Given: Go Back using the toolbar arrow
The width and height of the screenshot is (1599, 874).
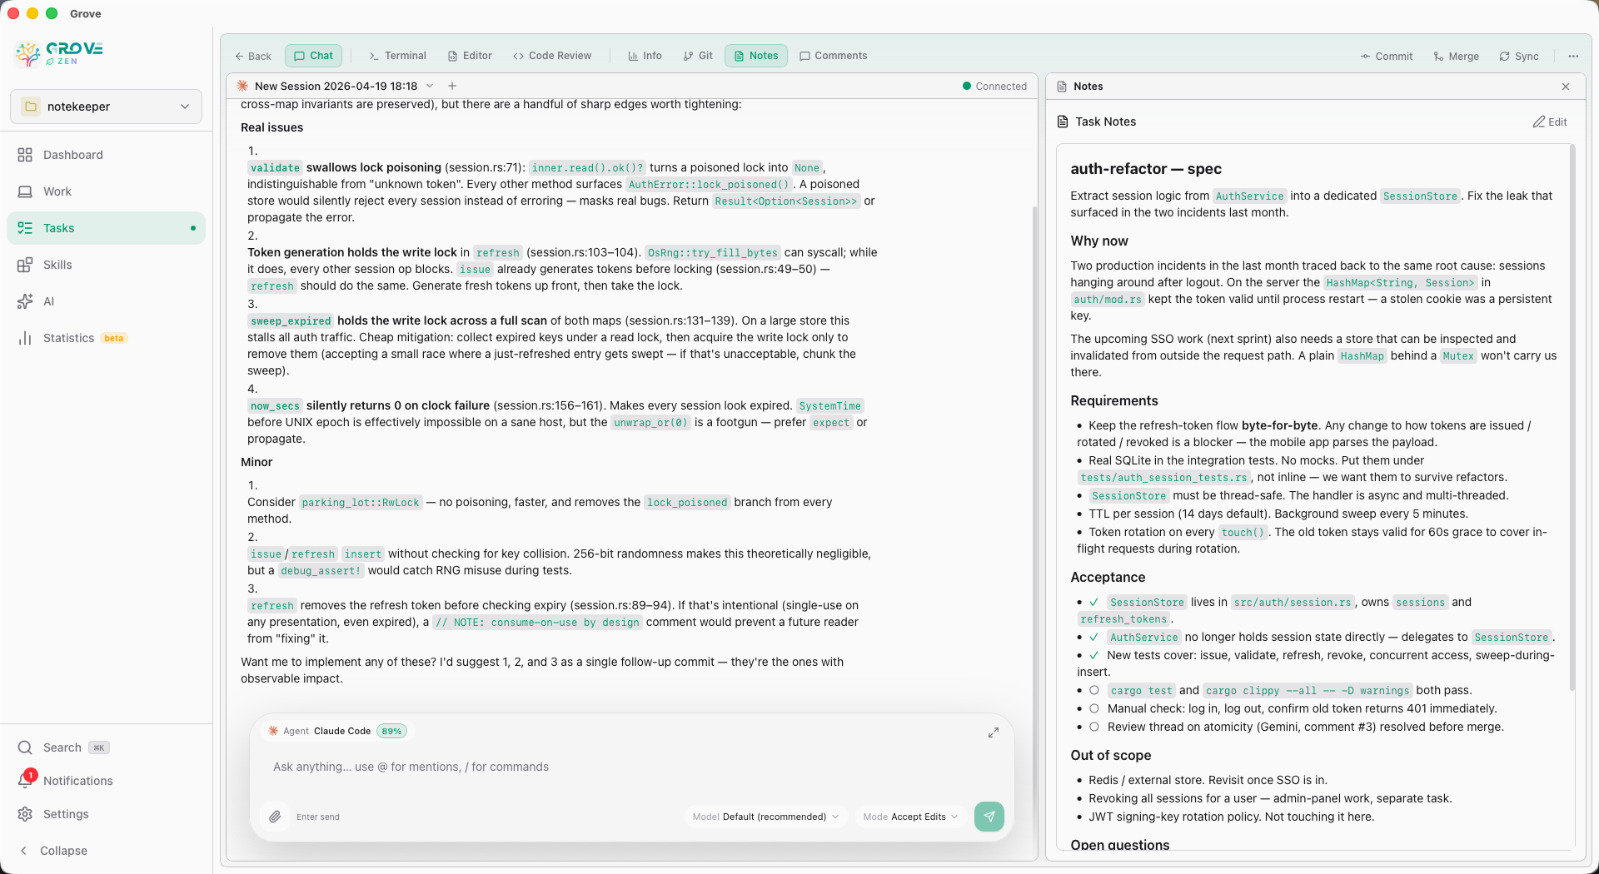Looking at the screenshot, I should [x=253, y=56].
